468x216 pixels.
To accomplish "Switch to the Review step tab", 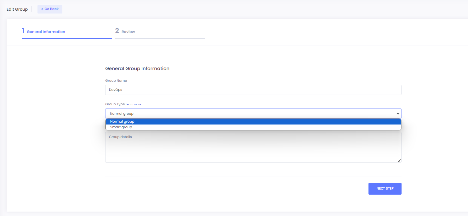I will [x=128, y=32].
